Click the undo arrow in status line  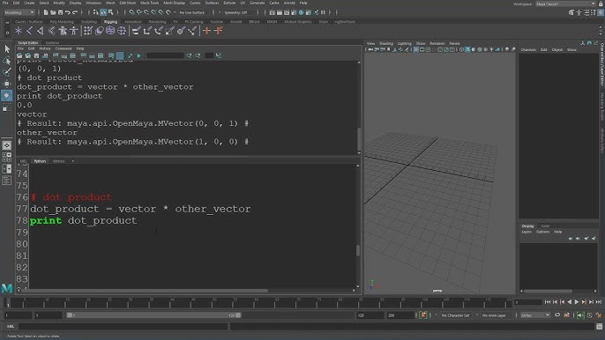[x=68, y=12]
